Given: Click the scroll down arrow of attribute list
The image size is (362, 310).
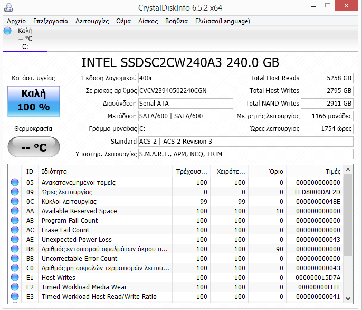Looking at the screenshot, I should (348, 298).
